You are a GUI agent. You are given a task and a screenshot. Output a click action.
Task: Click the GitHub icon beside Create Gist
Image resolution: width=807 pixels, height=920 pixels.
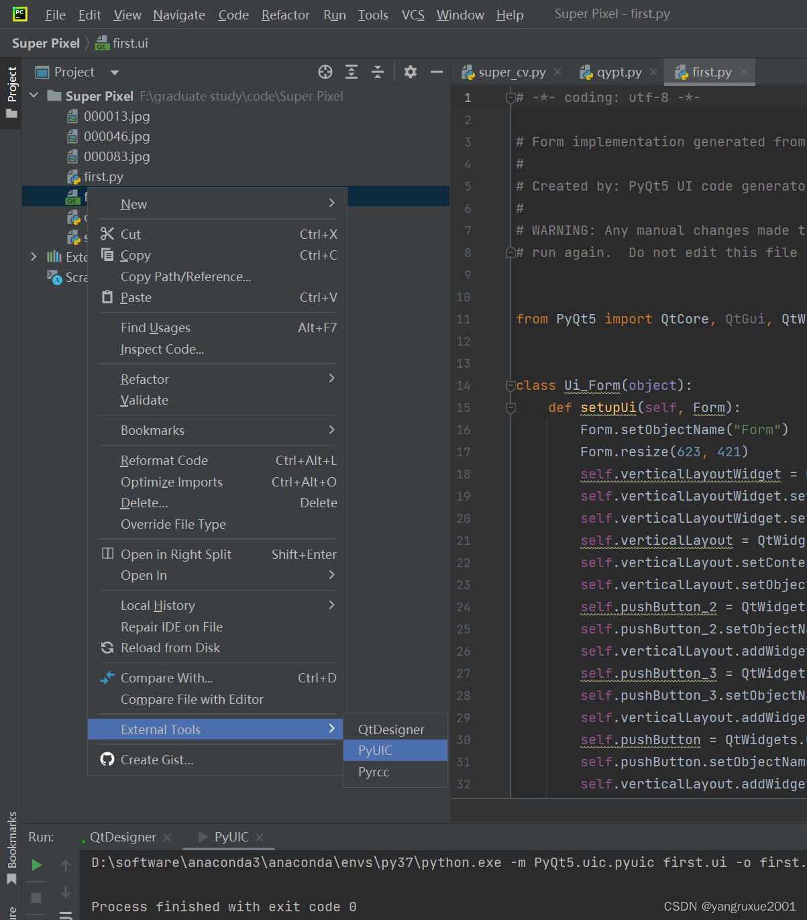[x=107, y=759]
